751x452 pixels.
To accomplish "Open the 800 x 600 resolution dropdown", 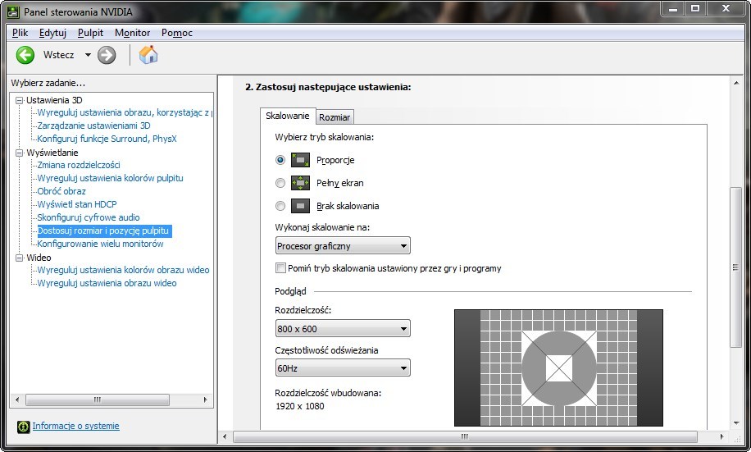I will point(343,329).
